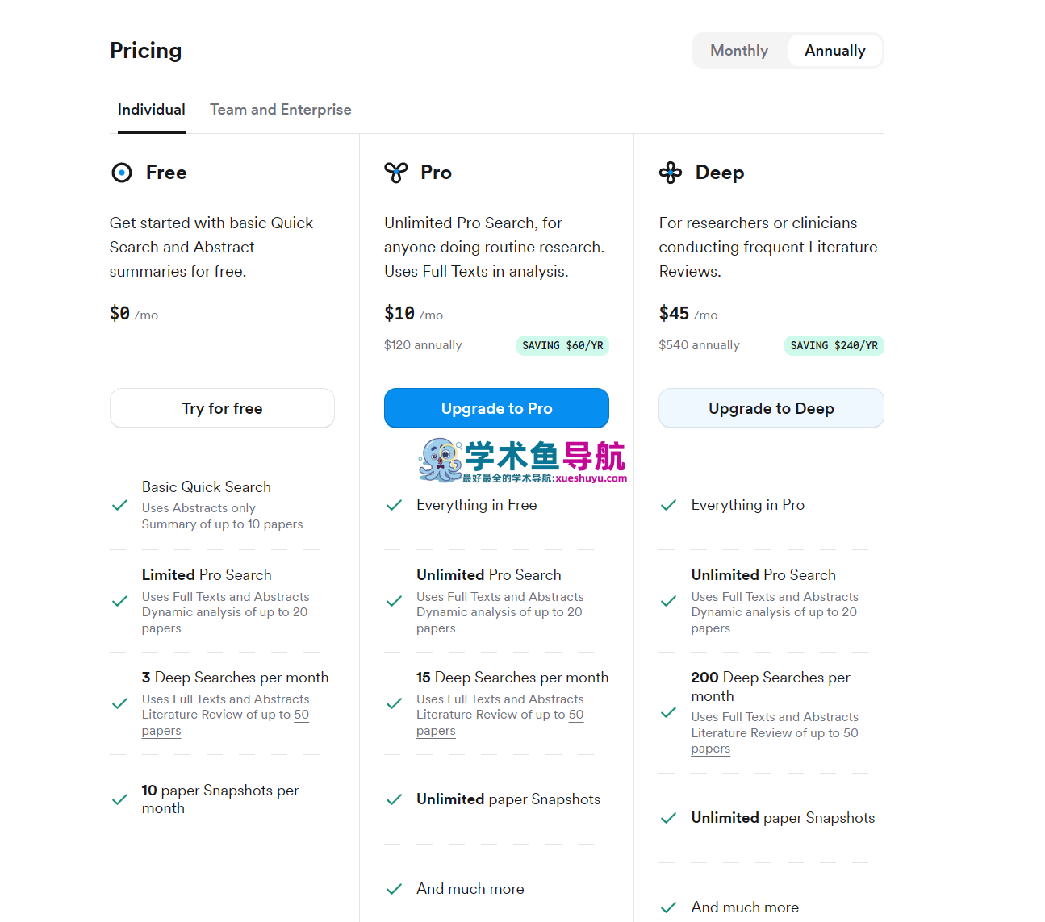Click the SAVING $60/YR badge
Screen dimensions: 1045x922
coord(562,346)
